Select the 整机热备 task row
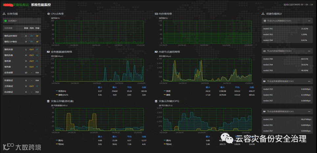The width and height of the screenshot is (317, 153). 22,55
